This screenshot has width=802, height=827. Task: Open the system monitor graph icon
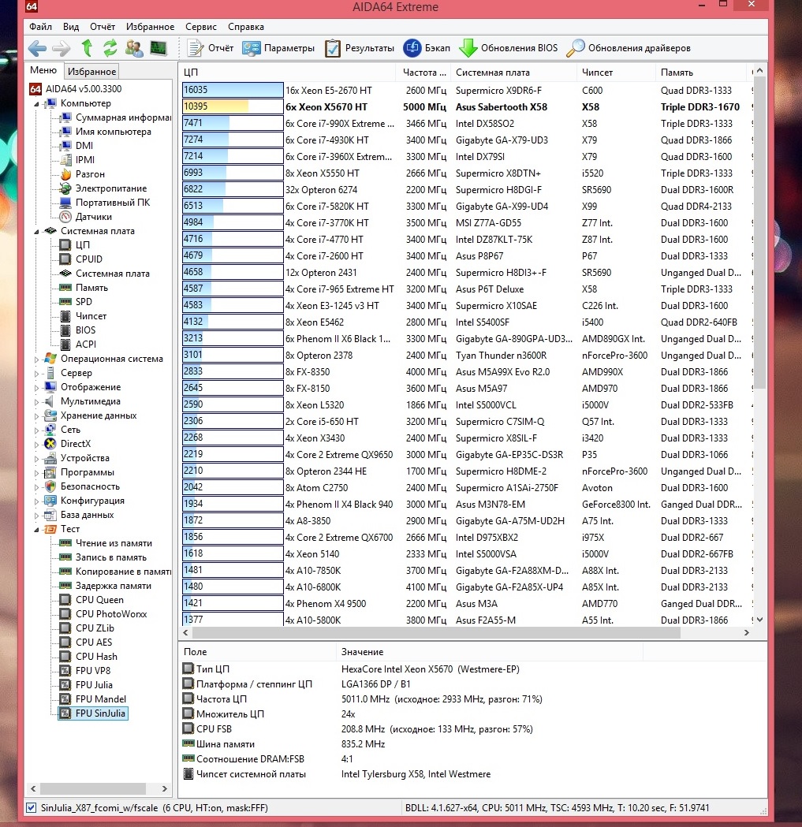(x=159, y=48)
